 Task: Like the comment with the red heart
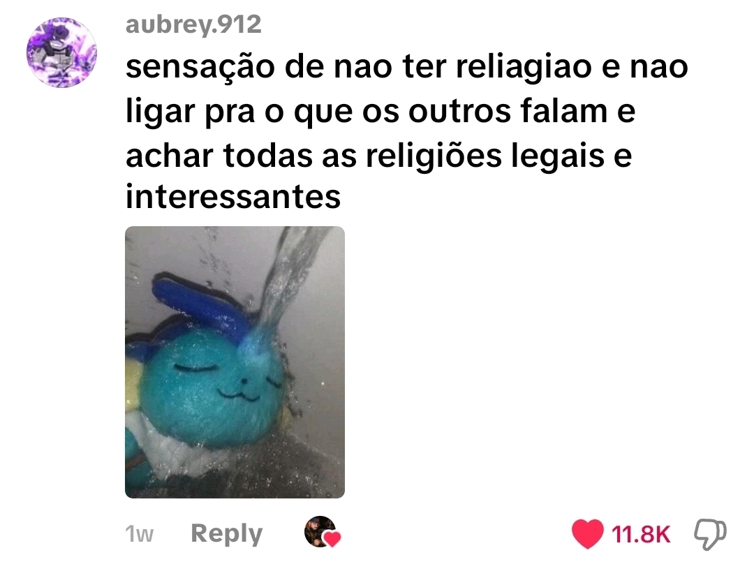pos(587,533)
